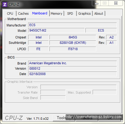Open the SPD tab
The height and width of the screenshot is (124, 125).
(70, 14)
